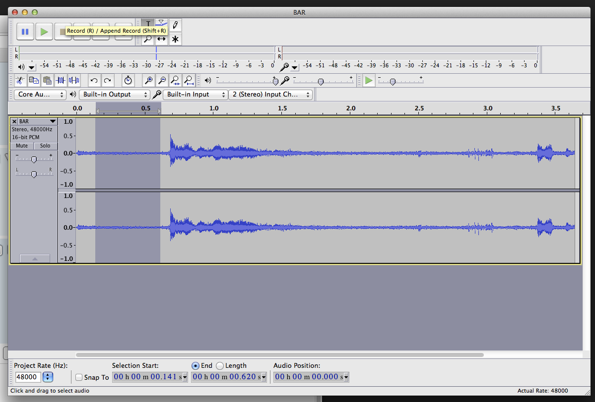Click the horizontal scrollbar below the tracks

coord(280,355)
